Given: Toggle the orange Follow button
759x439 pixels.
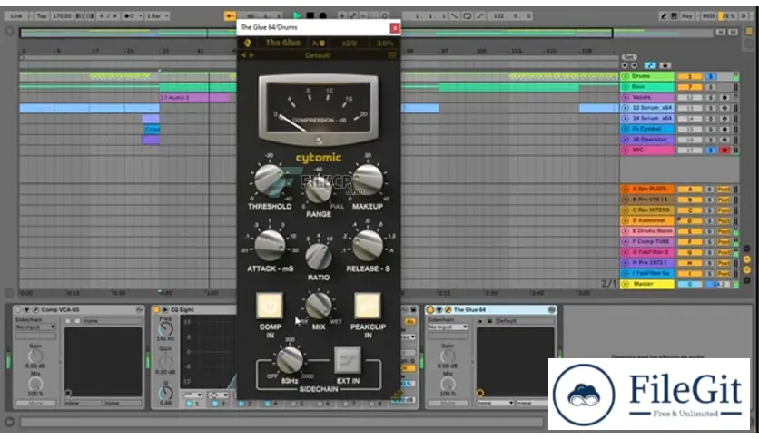Looking at the screenshot, I should click(x=230, y=16).
